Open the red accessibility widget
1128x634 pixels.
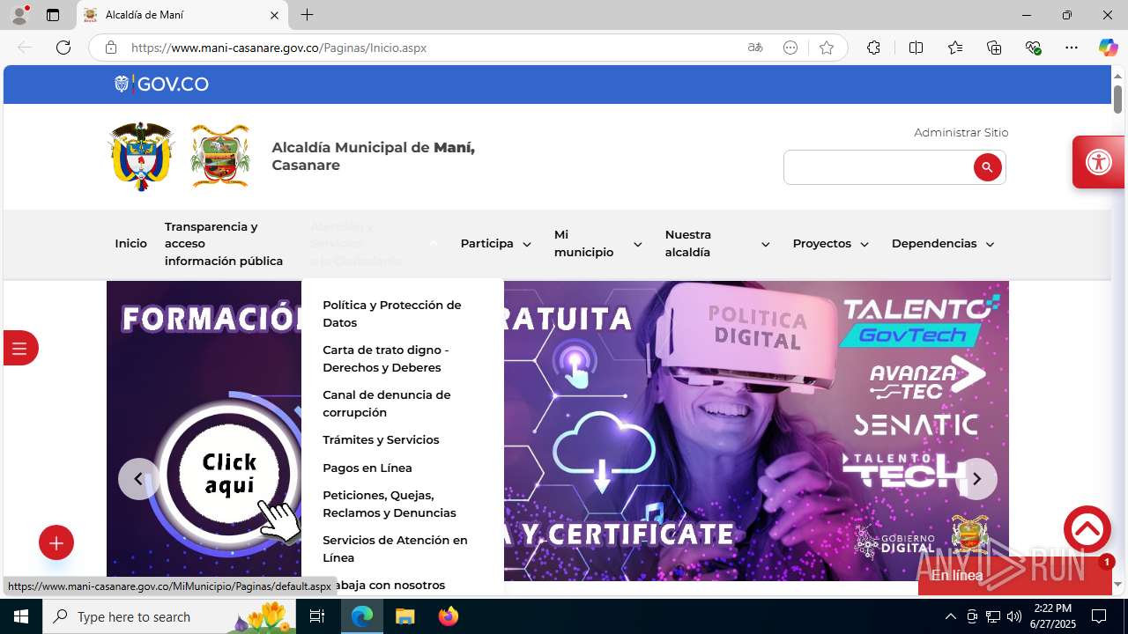click(1099, 162)
